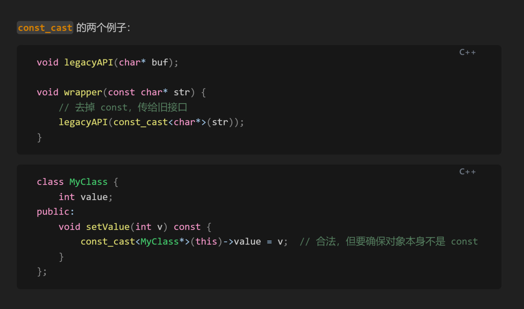
Task: Click the "int value;" member declaration
Action: [86, 197]
